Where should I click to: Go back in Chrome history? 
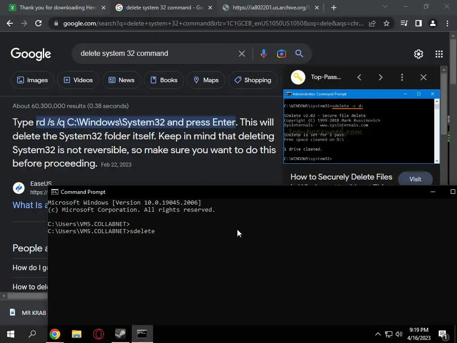(x=10, y=23)
